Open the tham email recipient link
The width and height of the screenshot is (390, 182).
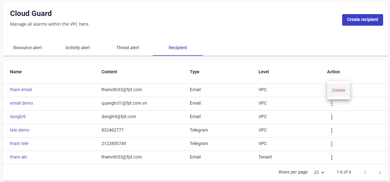[21, 90]
